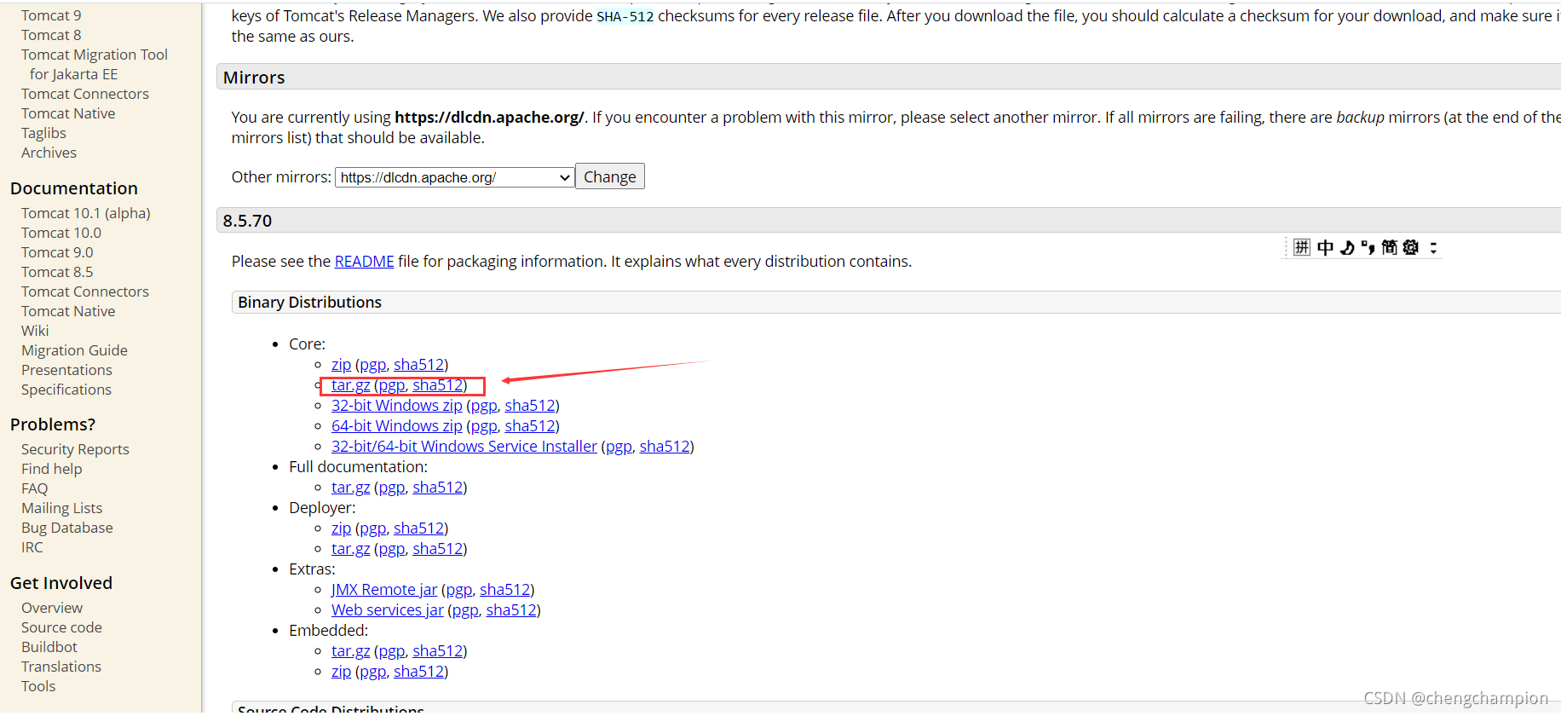Open pgp for Web services jar
This screenshot has width=1561, height=716.
(x=465, y=610)
